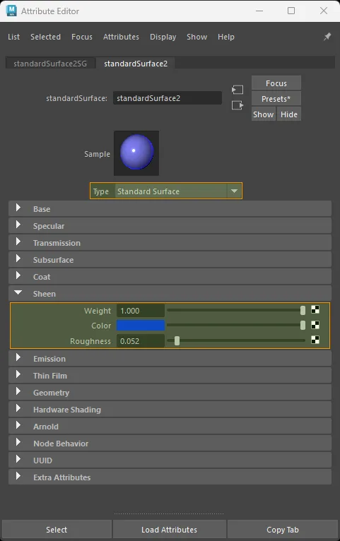Expand the Coat section

click(x=170, y=276)
